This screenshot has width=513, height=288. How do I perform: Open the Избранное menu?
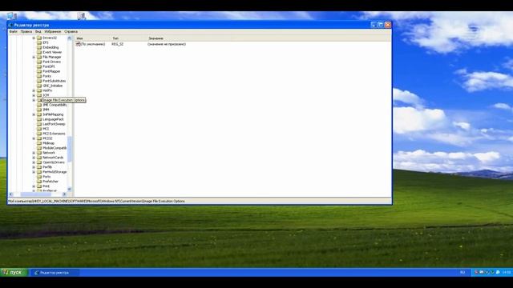(x=53, y=32)
